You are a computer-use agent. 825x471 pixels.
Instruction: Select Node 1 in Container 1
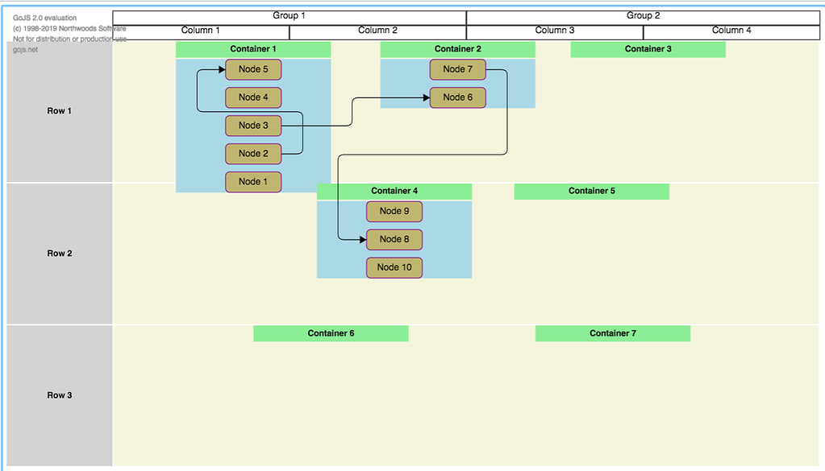(252, 182)
